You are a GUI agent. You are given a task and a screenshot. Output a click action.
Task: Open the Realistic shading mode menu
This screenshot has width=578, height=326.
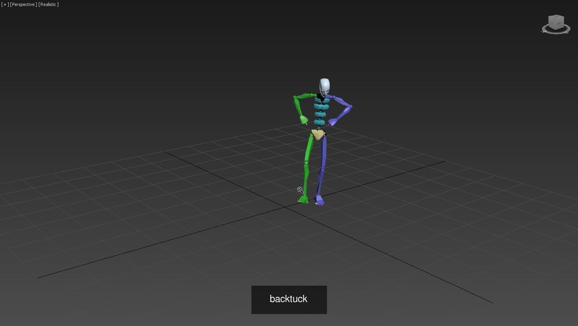point(48,4)
